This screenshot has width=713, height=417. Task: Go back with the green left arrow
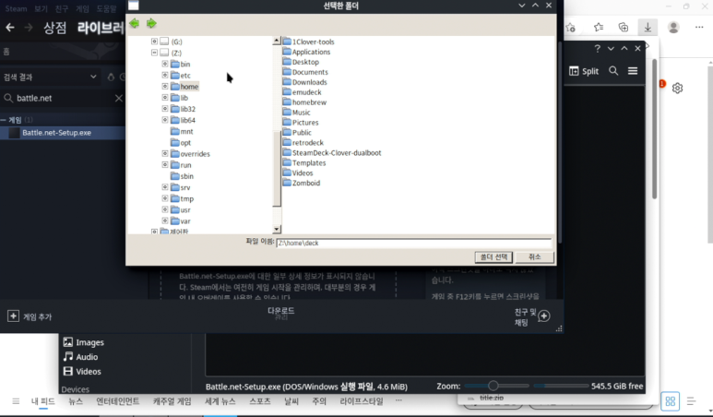click(134, 23)
